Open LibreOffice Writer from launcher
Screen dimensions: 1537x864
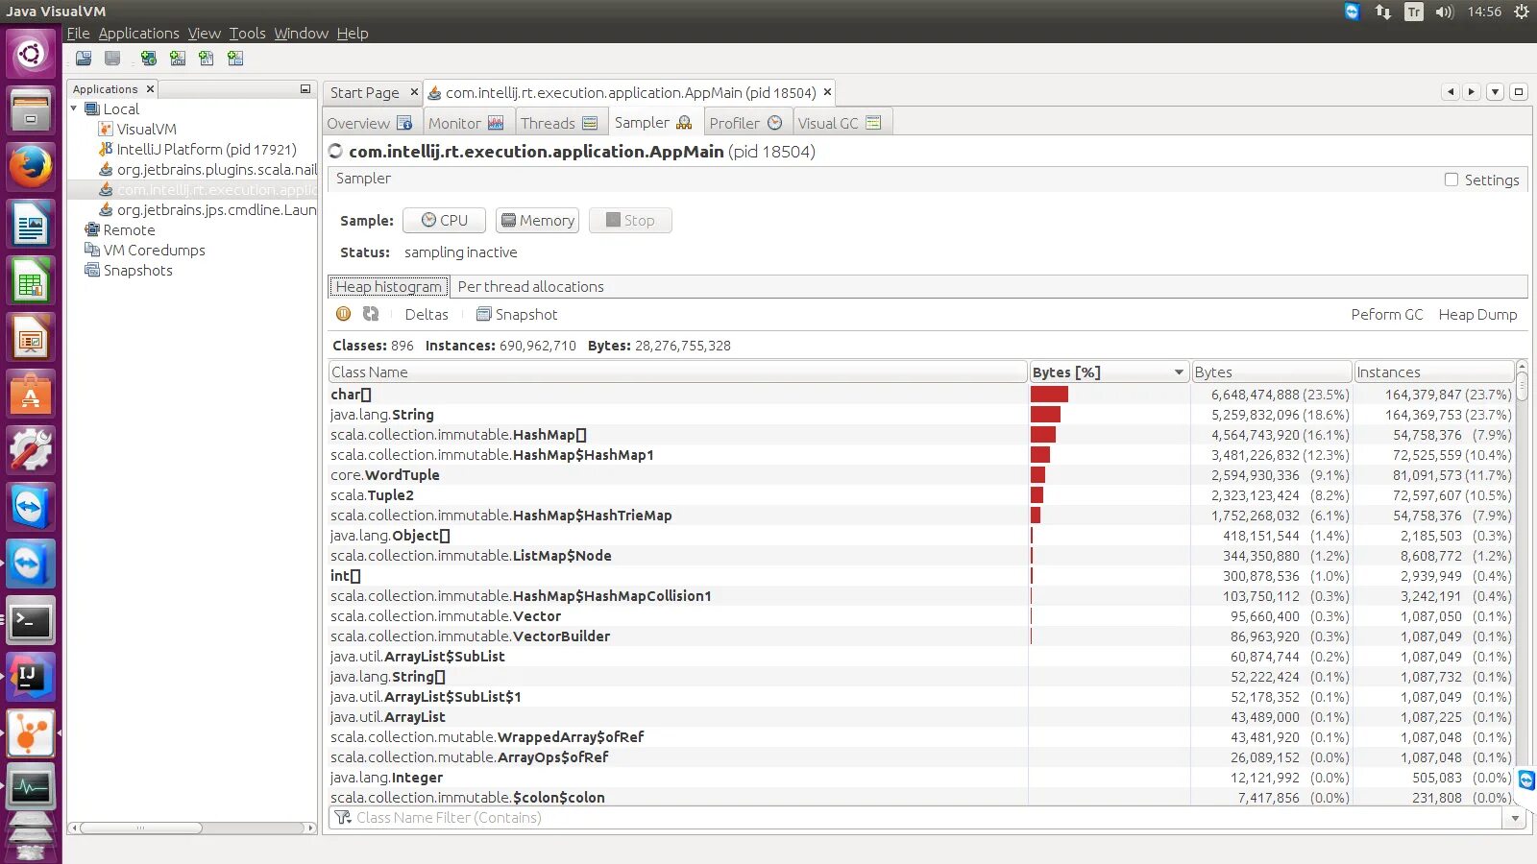31,225
